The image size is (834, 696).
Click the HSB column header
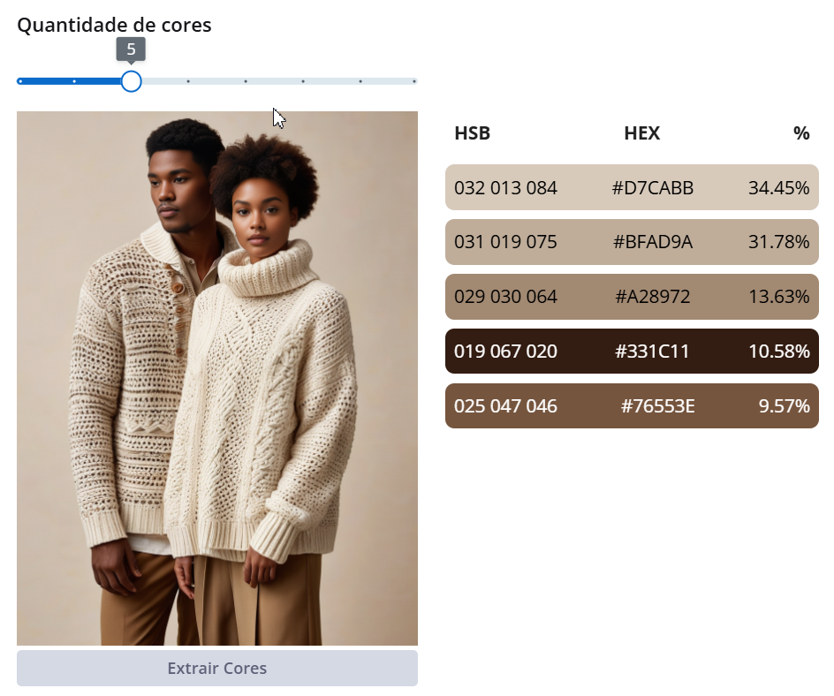pyautogui.click(x=473, y=132)
